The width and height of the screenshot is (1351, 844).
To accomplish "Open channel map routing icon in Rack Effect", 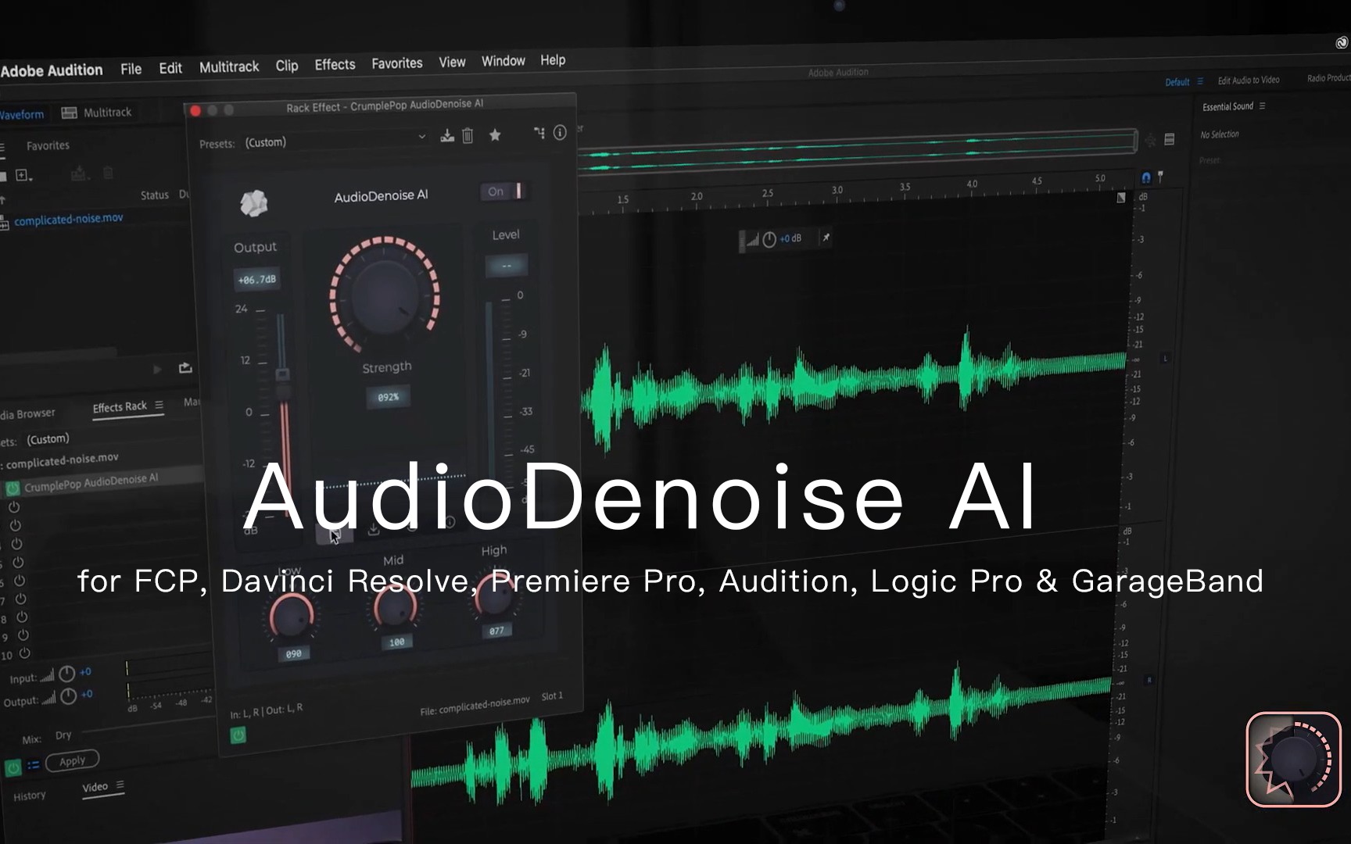I will coord(539,133).
